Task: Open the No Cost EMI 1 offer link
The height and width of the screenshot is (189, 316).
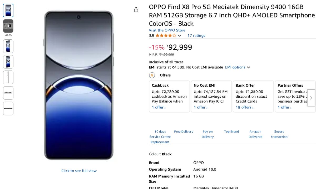Action: click(200, 107)
